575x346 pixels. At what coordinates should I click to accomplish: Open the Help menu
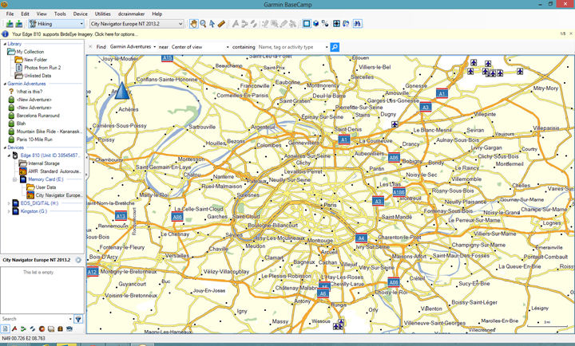pos(157,14)
